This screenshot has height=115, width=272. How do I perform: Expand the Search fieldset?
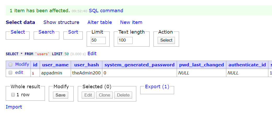click(46, 32)
